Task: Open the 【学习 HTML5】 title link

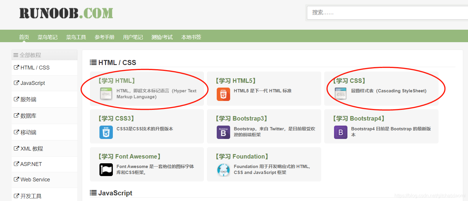Action: click(x=236, y=80)
